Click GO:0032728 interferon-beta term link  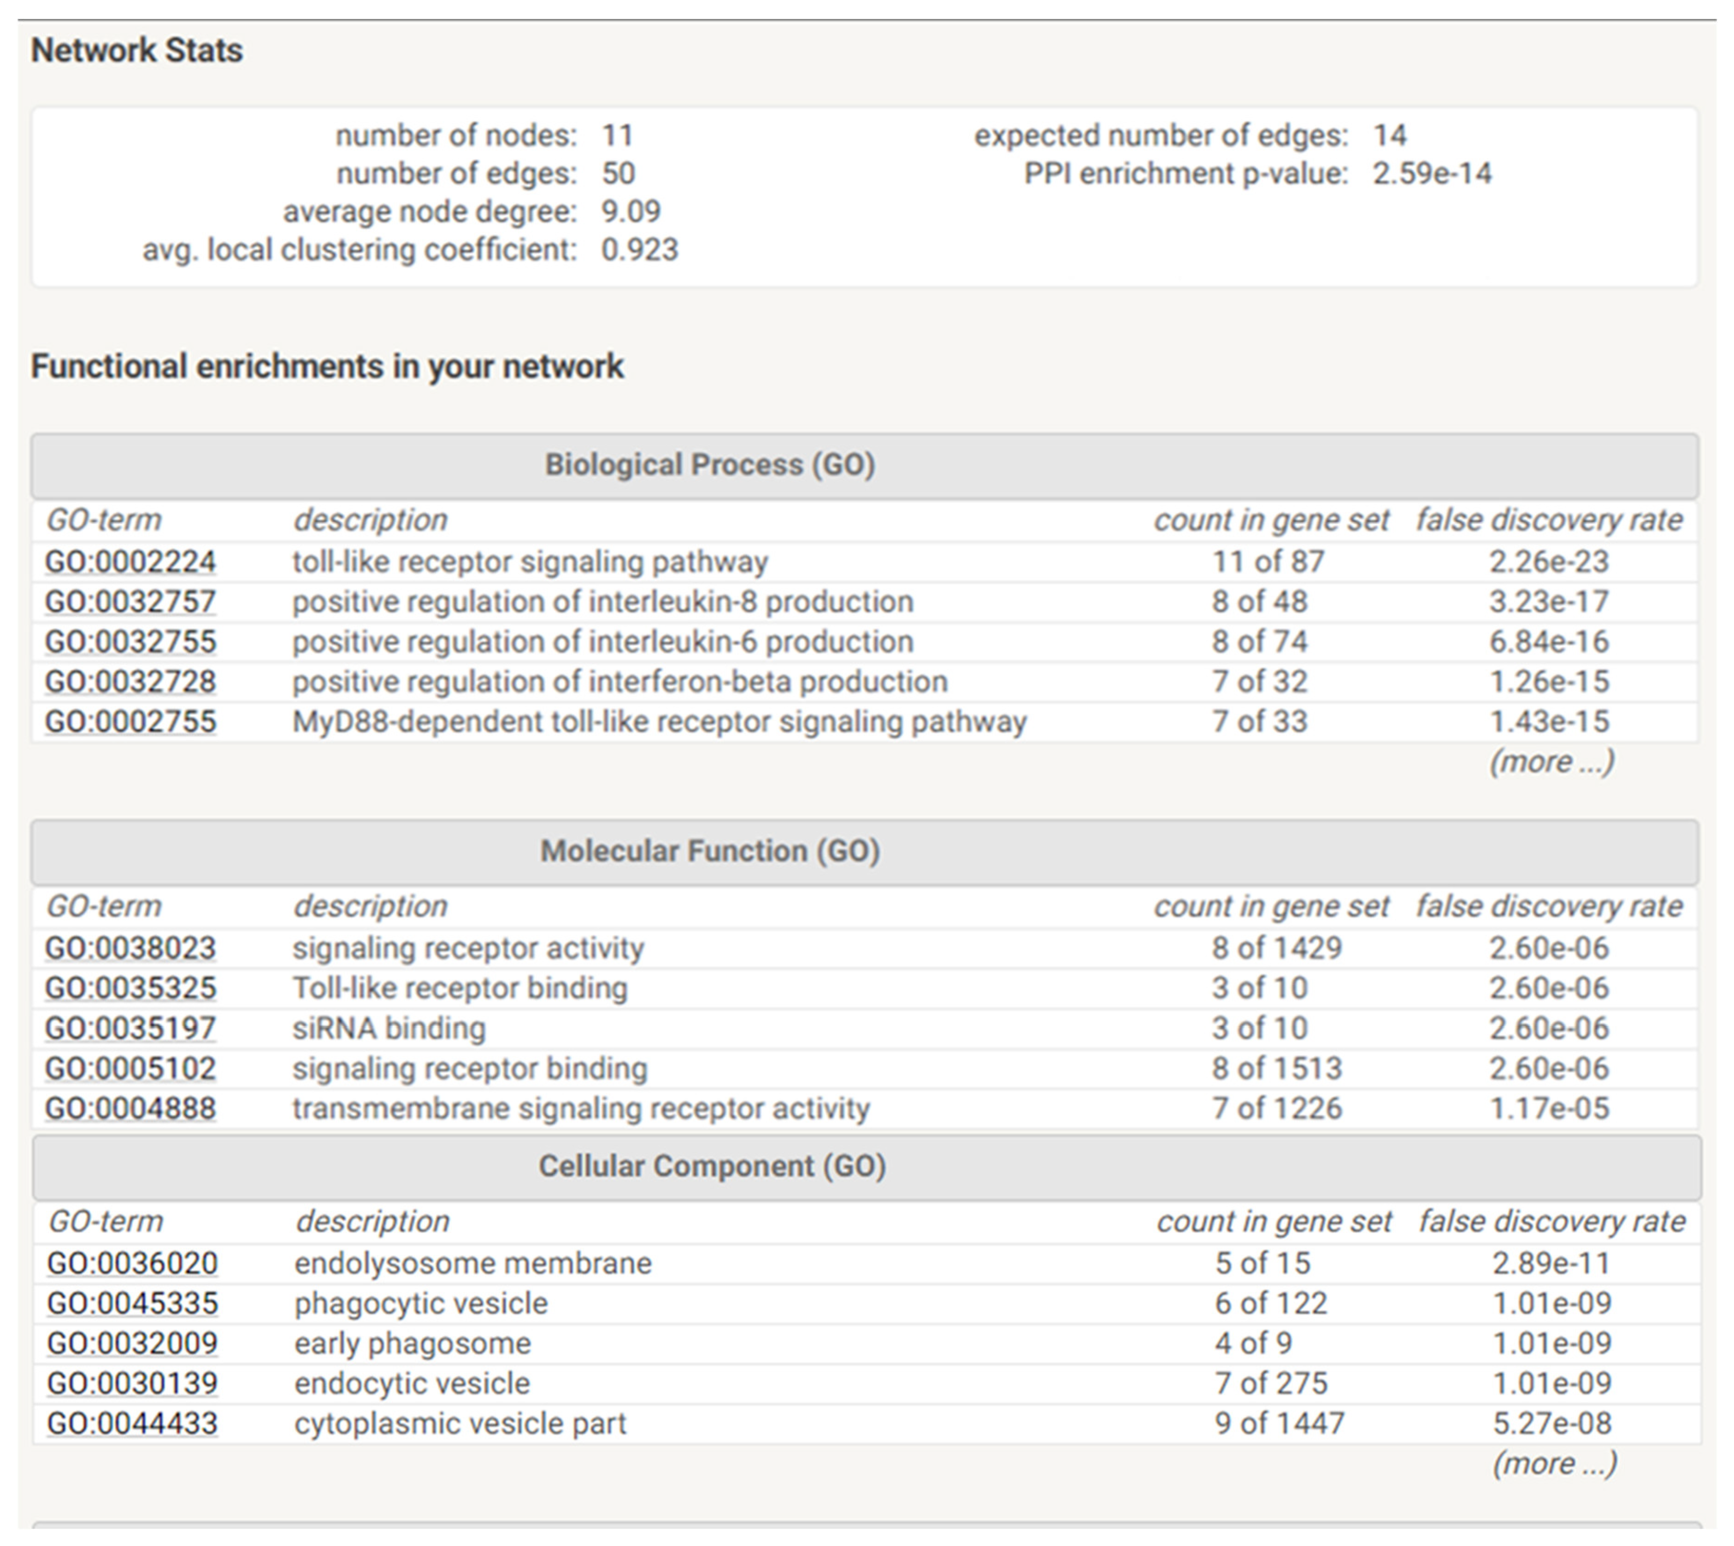[x=130, y=681]
